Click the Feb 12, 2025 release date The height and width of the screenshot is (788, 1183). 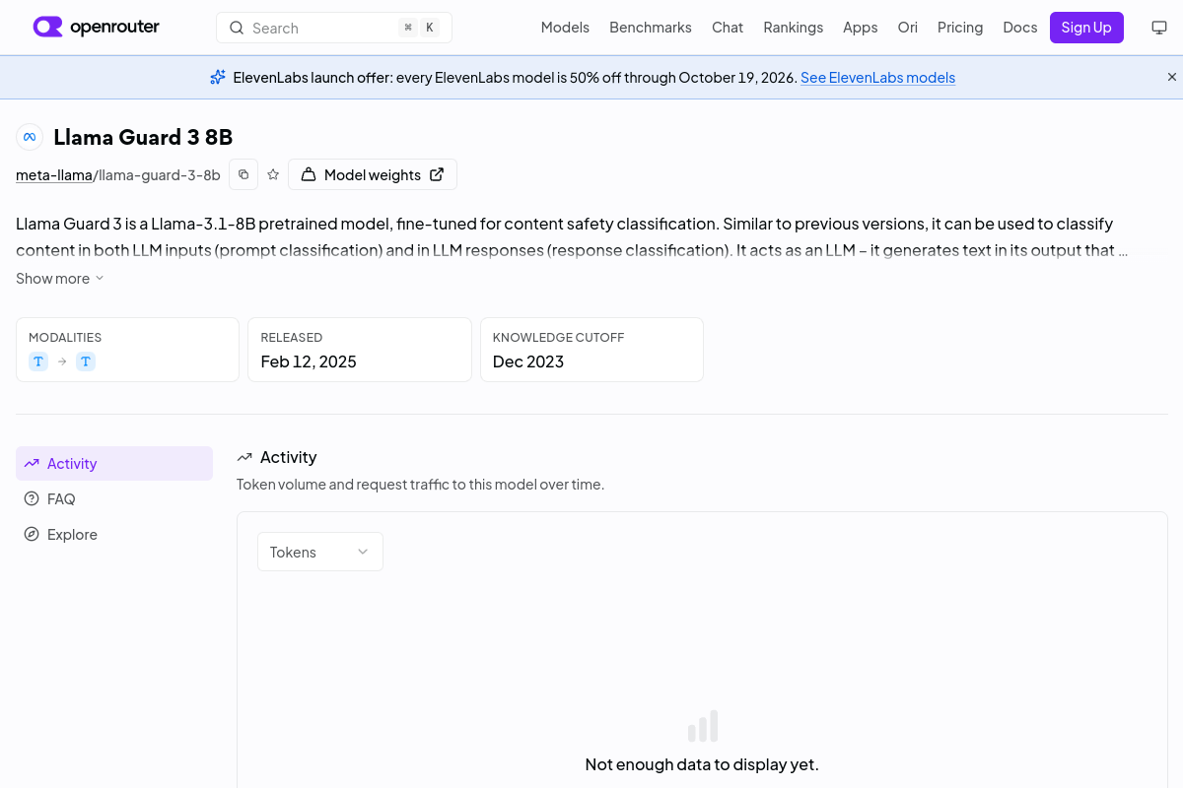click(x=309, y=361)
